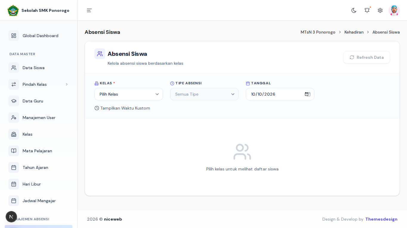407x228 pixels.
Task: Click the Manajemen User icon
Action: click(x=14, y=118)
